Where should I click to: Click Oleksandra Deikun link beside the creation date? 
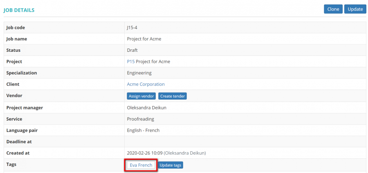185,153
